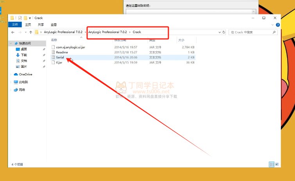Open File Explorer help icon
The height and width of the screenshot is (181, 295).
click(x=278, y=25)
